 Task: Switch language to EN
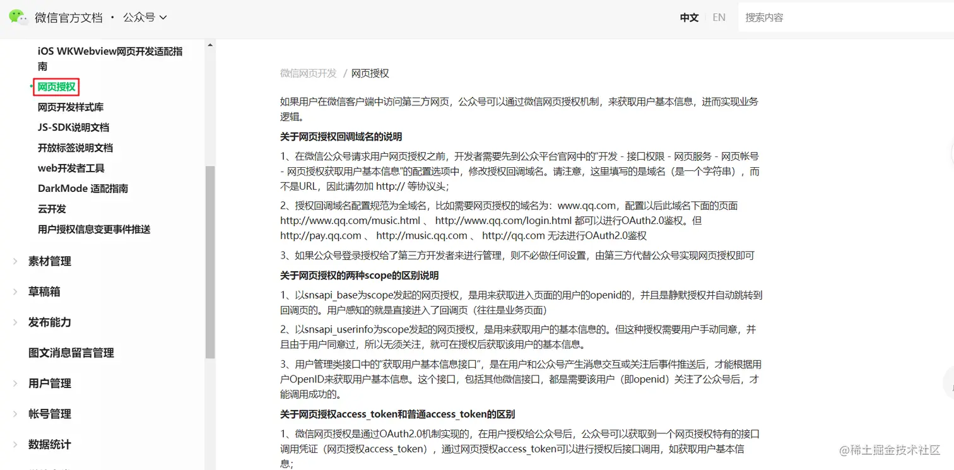click(x=719, y=18)
